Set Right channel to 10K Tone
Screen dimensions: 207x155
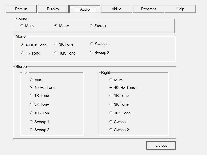click(111, 113)
